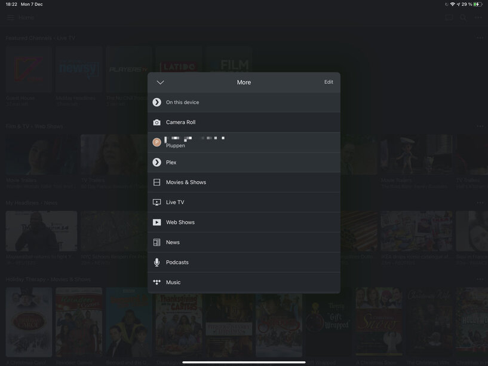Image resolution: width=488 pixels, height=366 pixels.
Task: Go to the Live TV entry
Action: (x=244, y=202)
